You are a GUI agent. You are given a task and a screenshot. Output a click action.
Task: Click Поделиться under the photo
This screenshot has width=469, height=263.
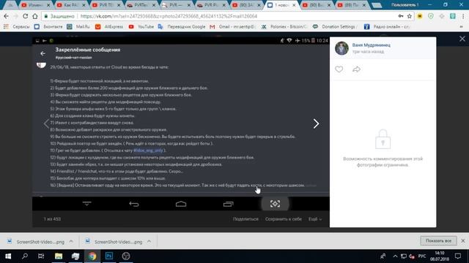tap(245, 219)
